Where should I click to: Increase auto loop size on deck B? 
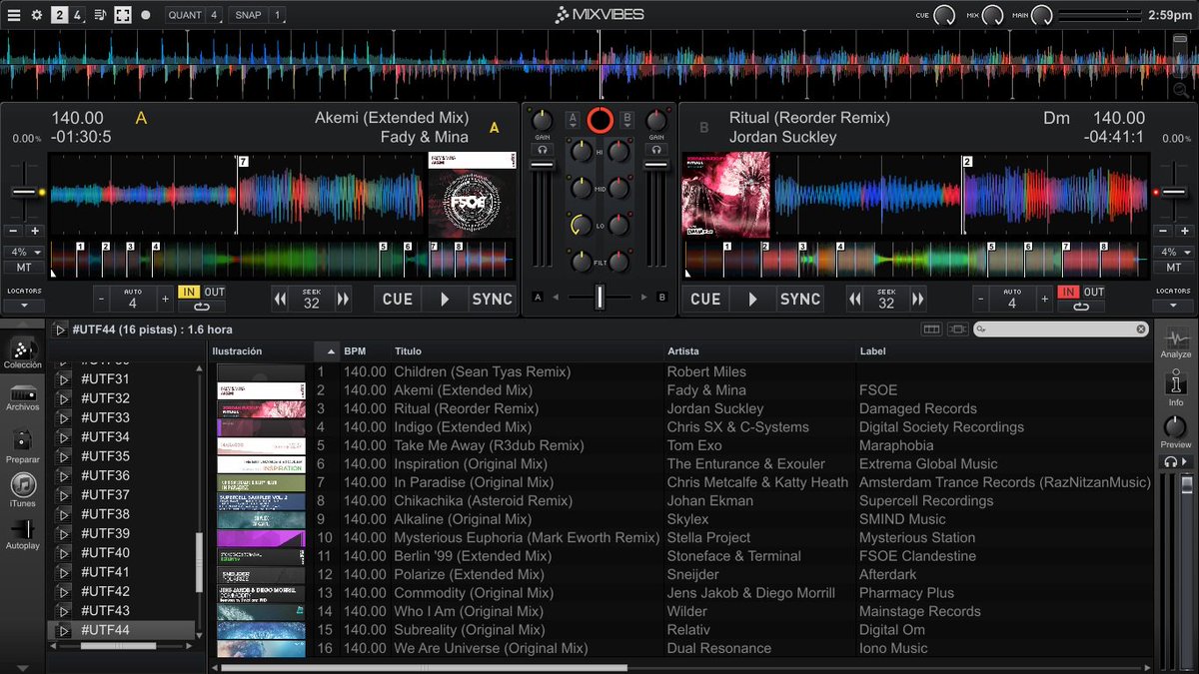tap(1044, 299)
